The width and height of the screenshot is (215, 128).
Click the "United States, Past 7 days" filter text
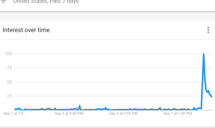tap(46, 2)
